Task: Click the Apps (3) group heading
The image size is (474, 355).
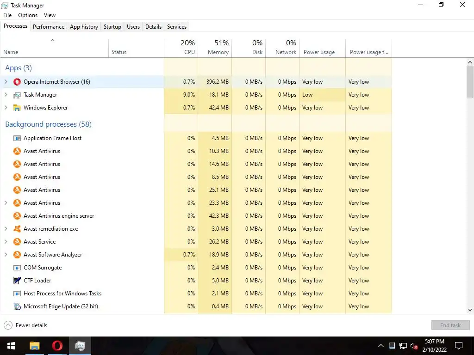Action: [x=19, y=68]
